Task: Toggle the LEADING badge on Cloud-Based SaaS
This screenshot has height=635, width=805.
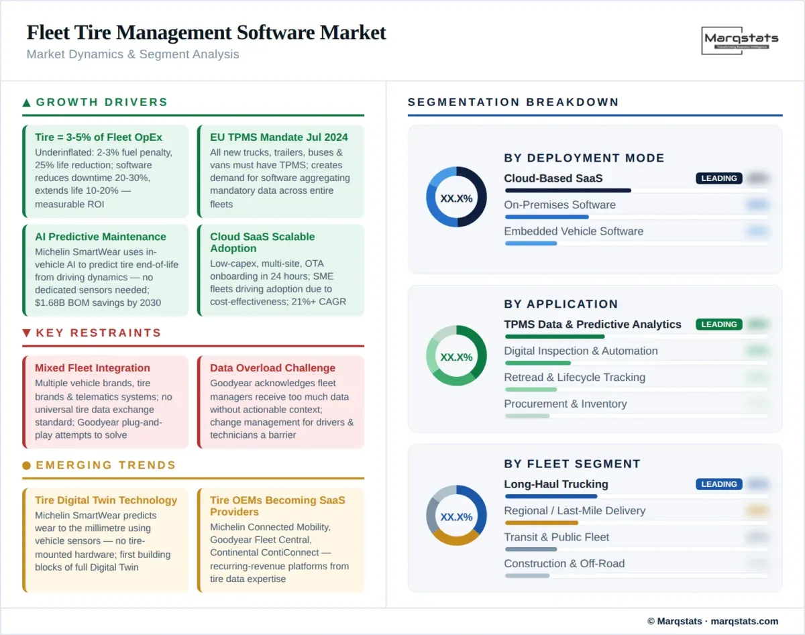Action: tap(718, 178)
